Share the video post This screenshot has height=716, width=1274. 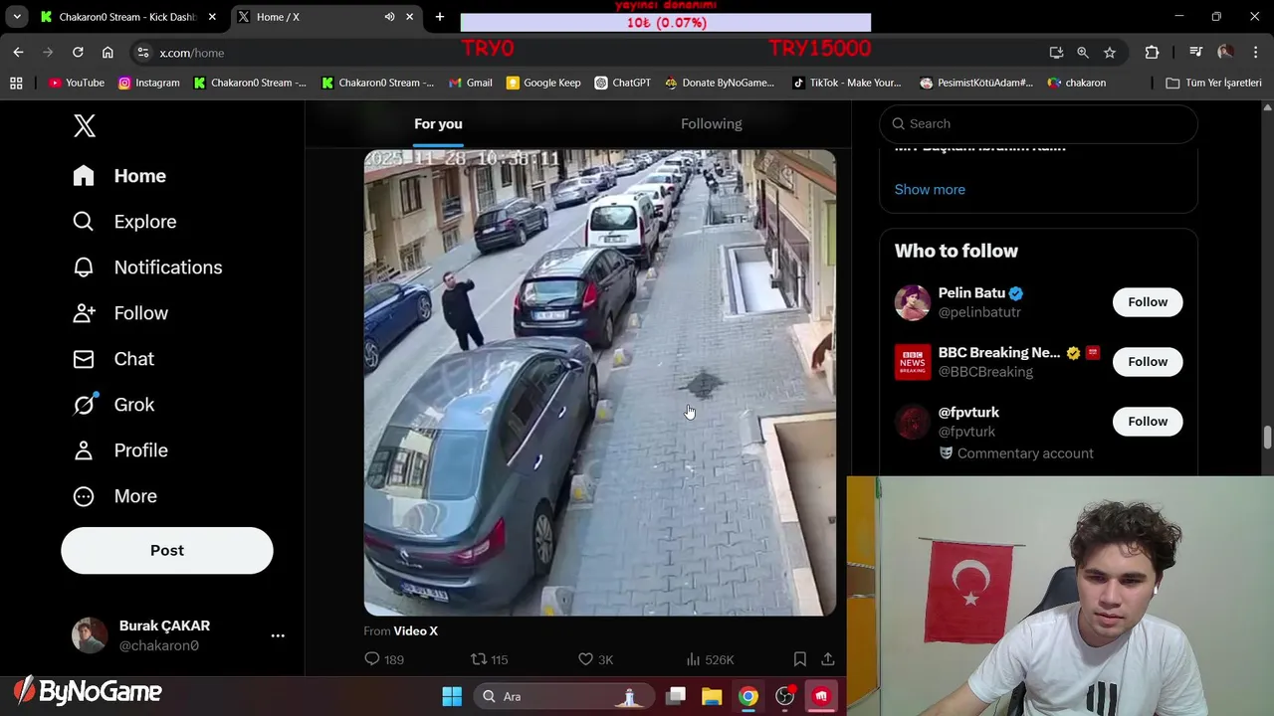point(827,659)
